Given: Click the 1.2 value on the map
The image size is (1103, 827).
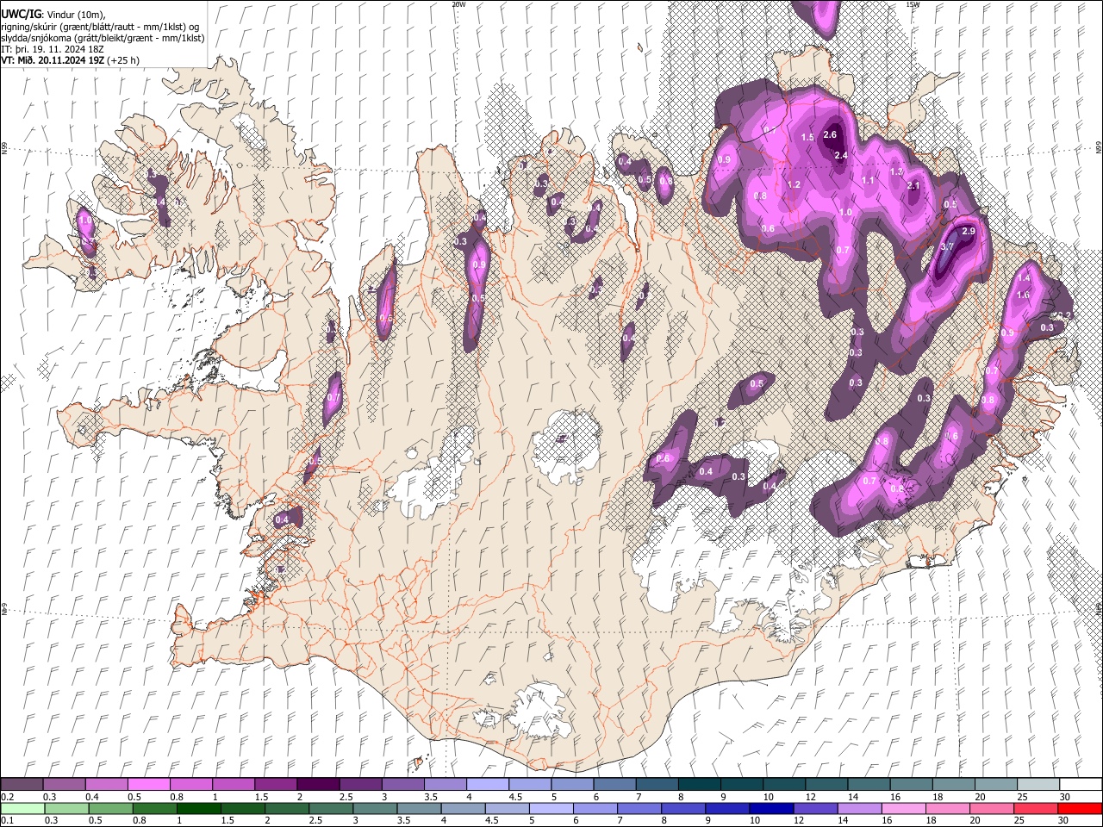Looking at the screenshot, I should (794, 184).
